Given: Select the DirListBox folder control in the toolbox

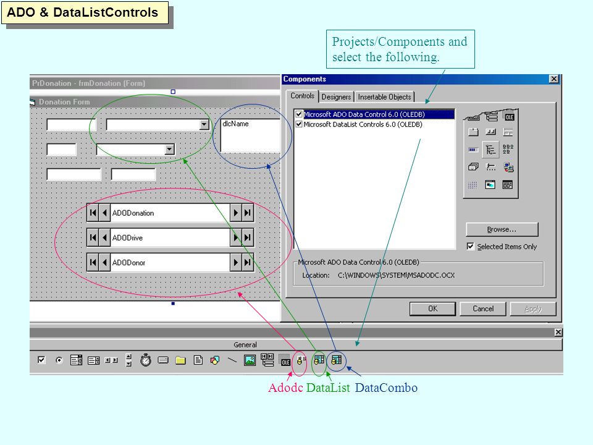Looking at the screenshot, I should (180, 360).
